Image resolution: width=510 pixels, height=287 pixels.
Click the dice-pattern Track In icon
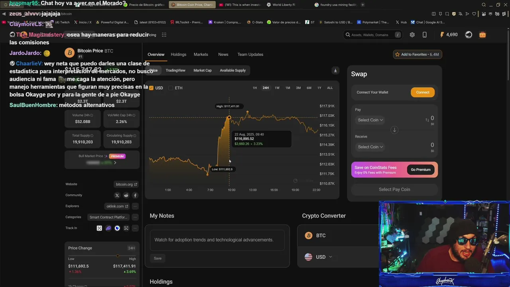click(x=99, y=228)
